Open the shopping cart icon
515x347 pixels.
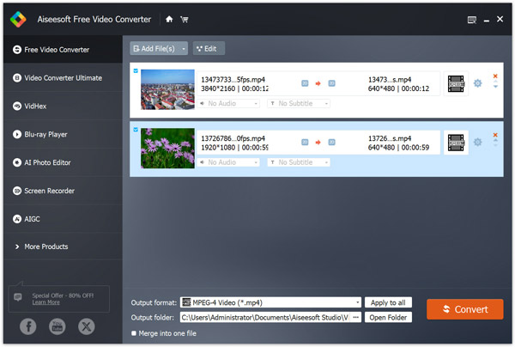tap(185, 20)
